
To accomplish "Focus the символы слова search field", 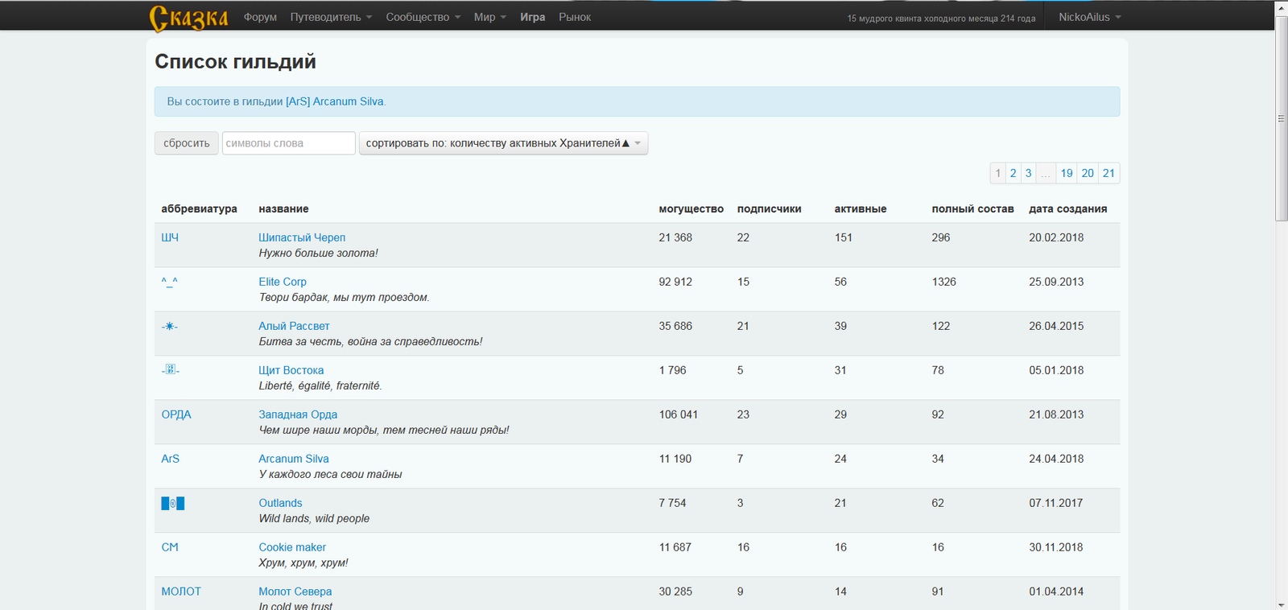I will pos(288,143).
